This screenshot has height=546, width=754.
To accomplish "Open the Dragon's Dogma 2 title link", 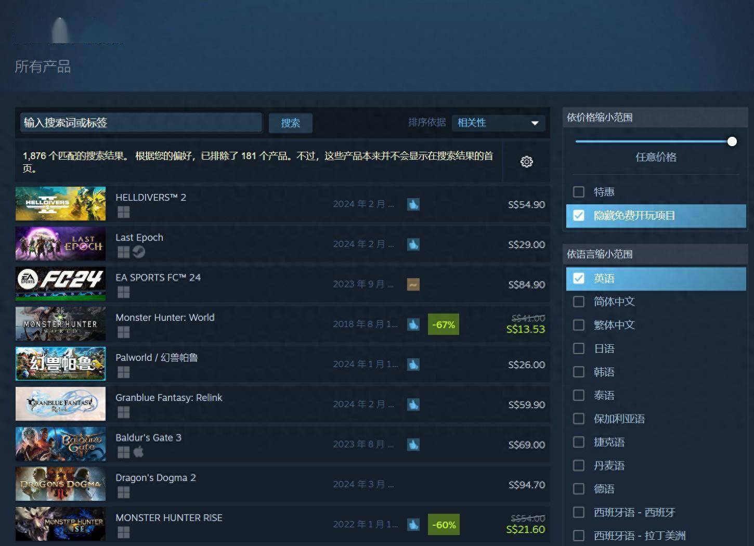I will (x=155, y=478).
